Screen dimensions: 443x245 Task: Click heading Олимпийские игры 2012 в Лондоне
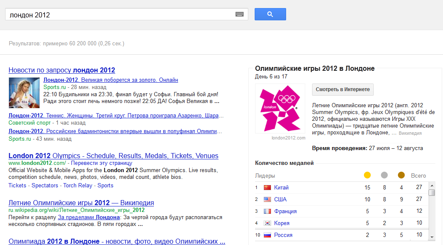(x=315, y=68)
